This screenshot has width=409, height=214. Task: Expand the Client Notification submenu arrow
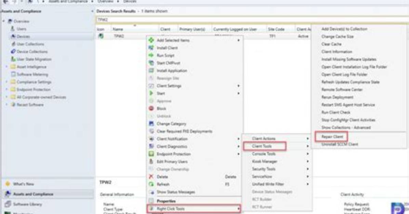238,139
